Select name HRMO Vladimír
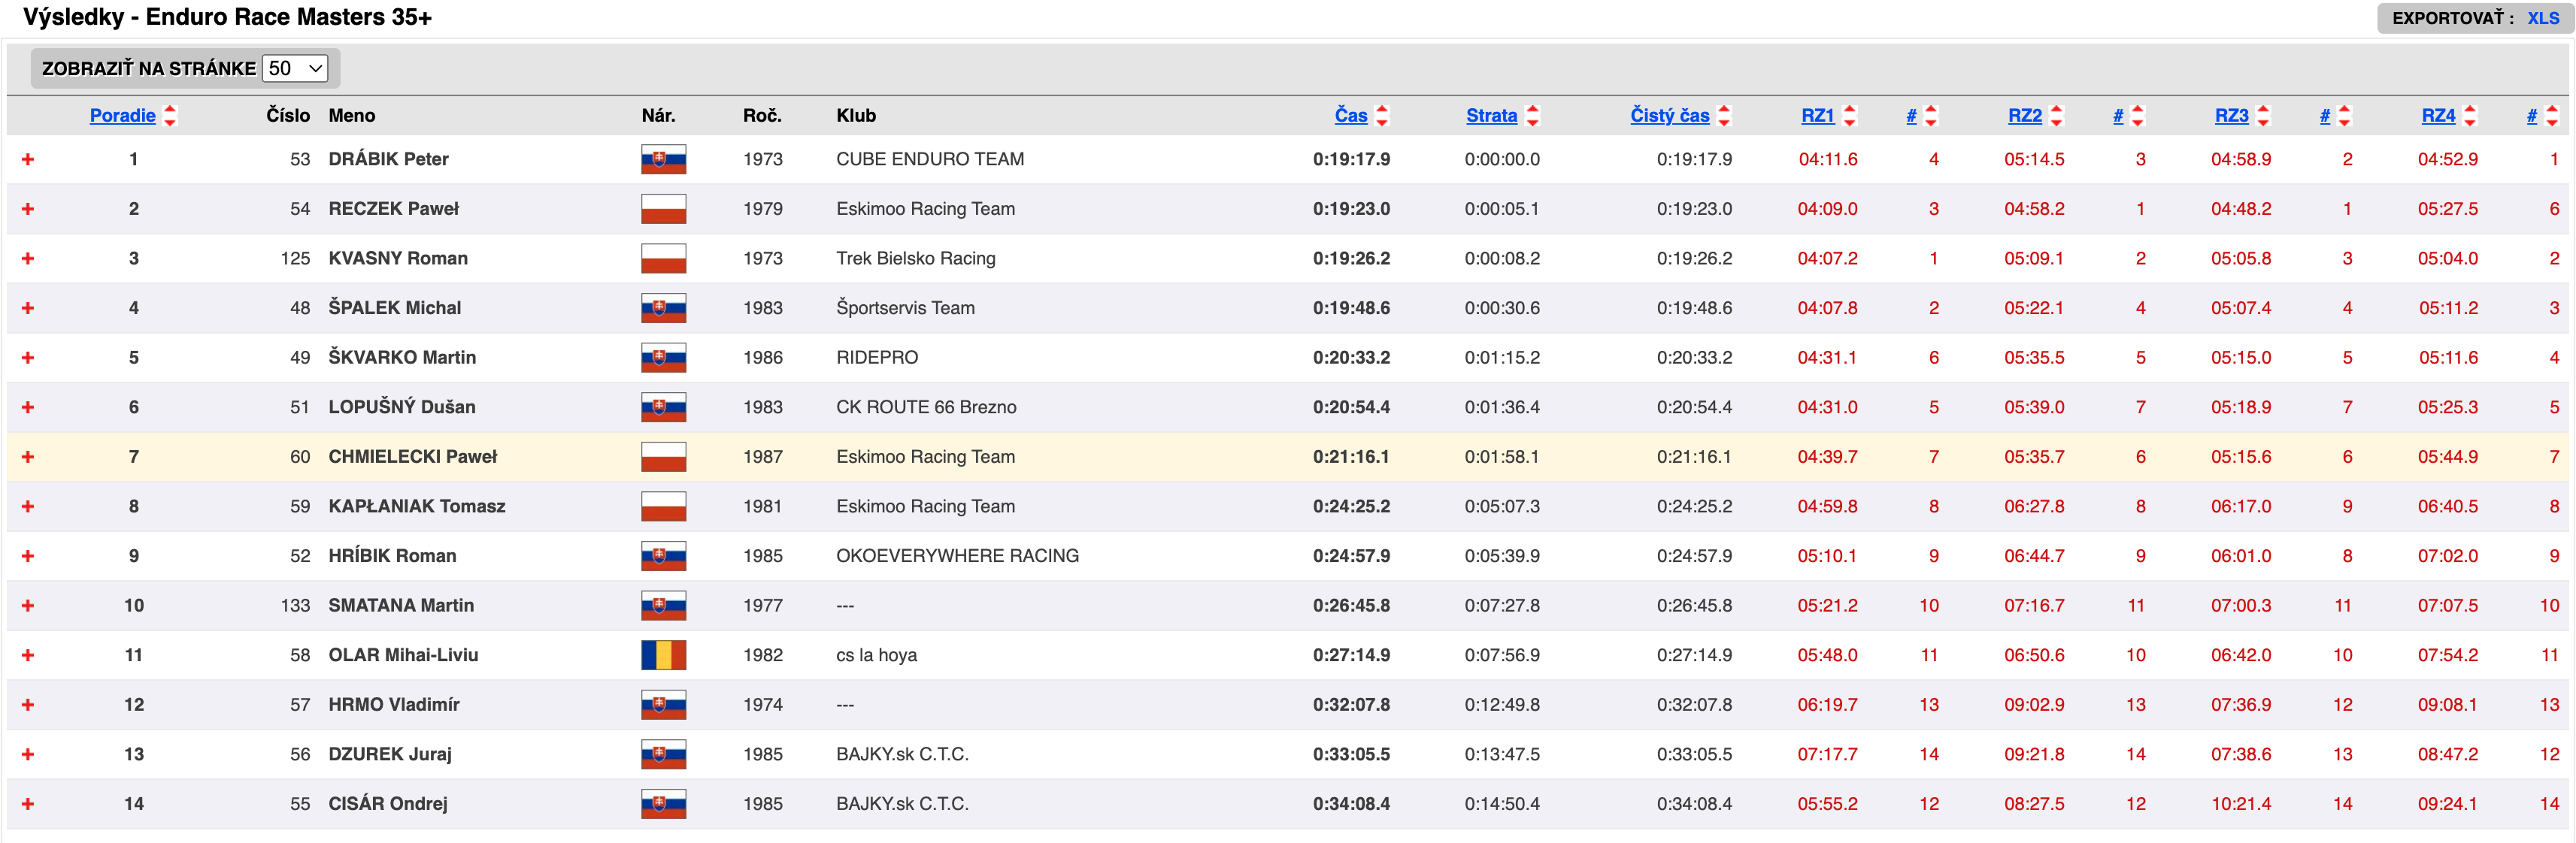This screenshot has height=843, width=2576. tap(394, 706)
